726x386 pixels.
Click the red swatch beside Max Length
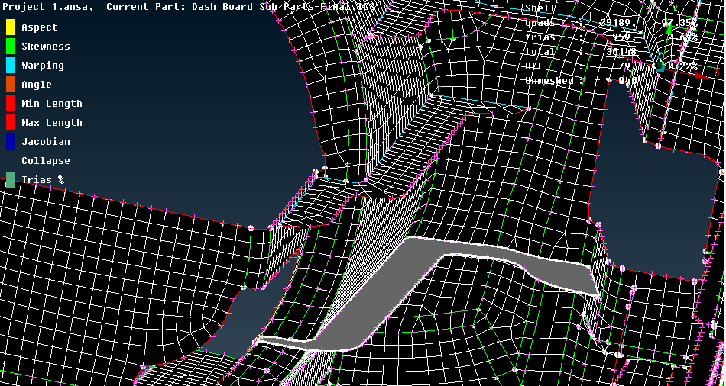(x=11, y=123)
